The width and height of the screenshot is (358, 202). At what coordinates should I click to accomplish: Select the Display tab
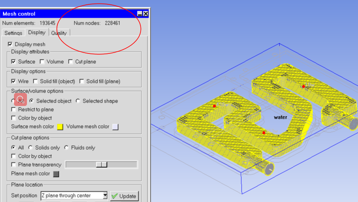(x=37, y=33)
